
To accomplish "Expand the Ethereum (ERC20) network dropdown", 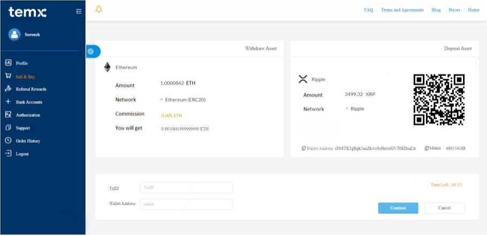I will (162, 100).
